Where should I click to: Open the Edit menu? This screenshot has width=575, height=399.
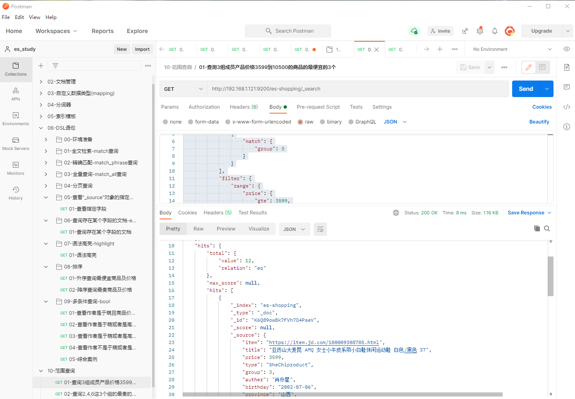[19, 17]
